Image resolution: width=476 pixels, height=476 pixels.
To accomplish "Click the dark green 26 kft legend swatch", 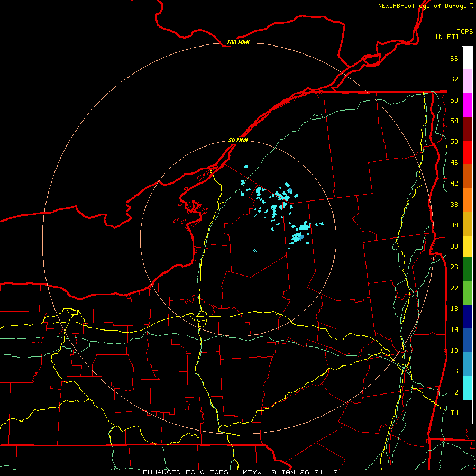I will [467, 269].
